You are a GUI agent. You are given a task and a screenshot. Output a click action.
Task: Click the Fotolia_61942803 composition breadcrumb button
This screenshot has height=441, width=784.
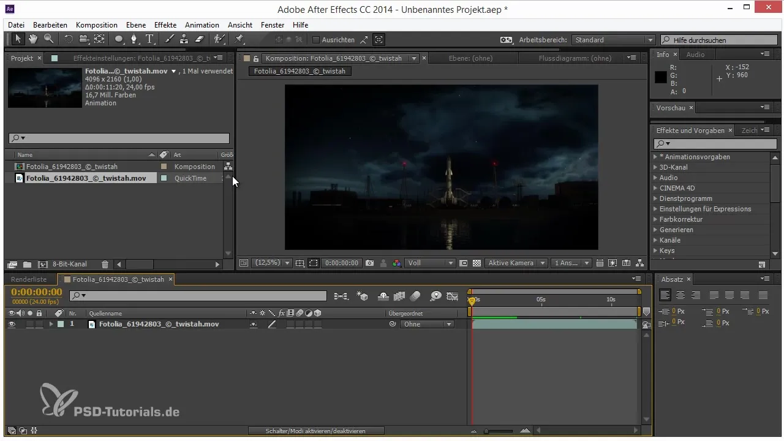tap(300, 71)
